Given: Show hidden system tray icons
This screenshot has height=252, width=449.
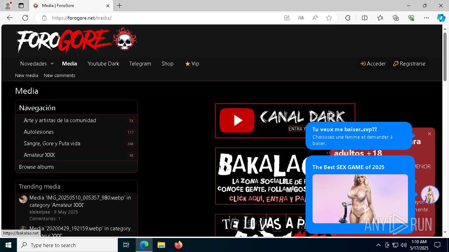Looking at the screenshot, I should point(378,245).
